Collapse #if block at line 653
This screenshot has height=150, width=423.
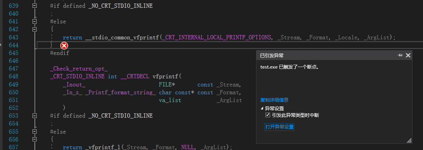tap(34, 116)
